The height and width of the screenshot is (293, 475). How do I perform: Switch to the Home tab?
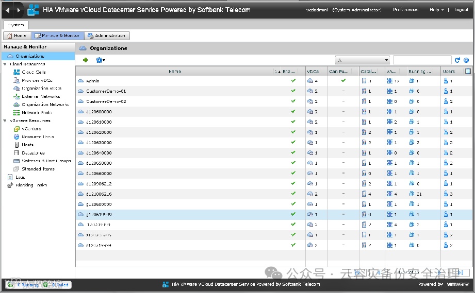coord(17,36)
